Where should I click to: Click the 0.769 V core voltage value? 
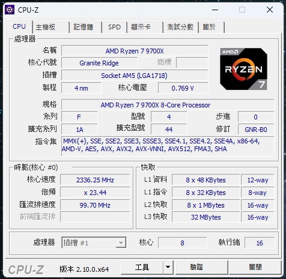pyautogui.click(x=183, y=88)
